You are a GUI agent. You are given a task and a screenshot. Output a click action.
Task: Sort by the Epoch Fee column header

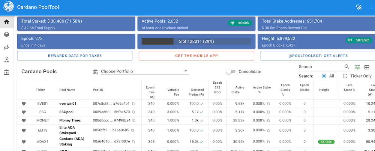[x=150, y=92]
